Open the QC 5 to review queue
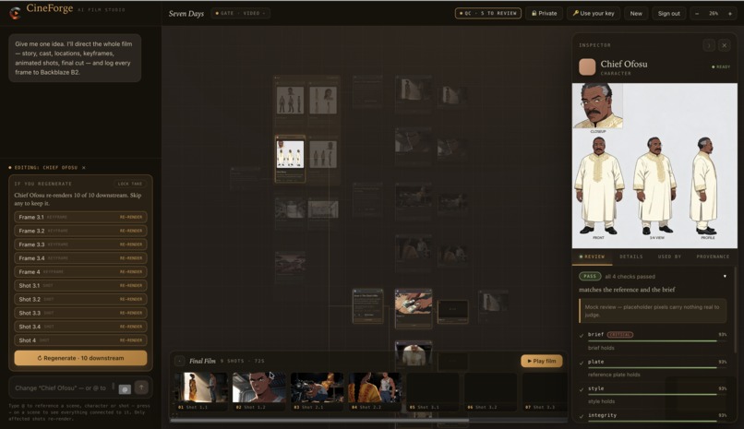Viewport: 744px width, 429px height. (487, 13)
